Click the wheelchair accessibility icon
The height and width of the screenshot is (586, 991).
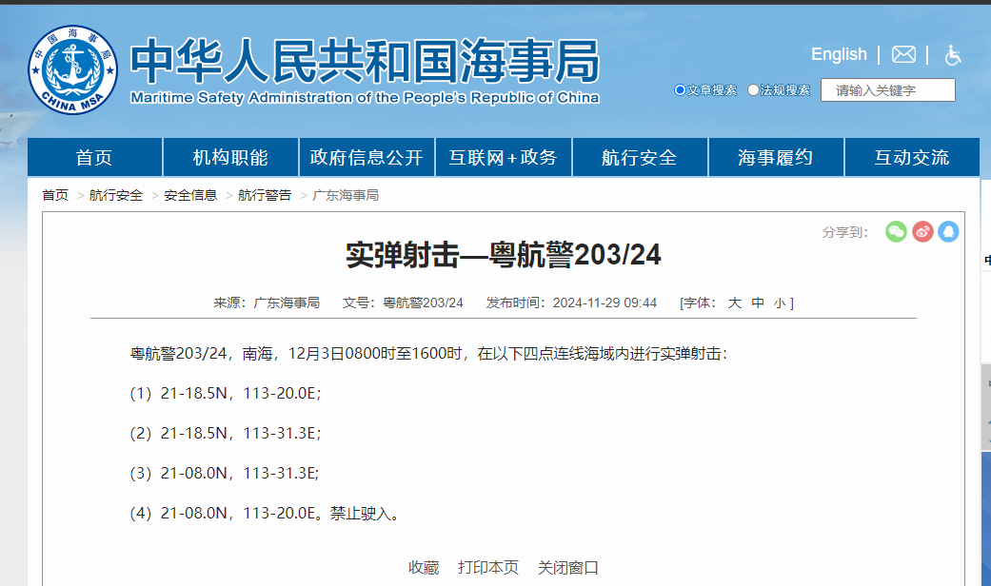[x=952, y=55]
